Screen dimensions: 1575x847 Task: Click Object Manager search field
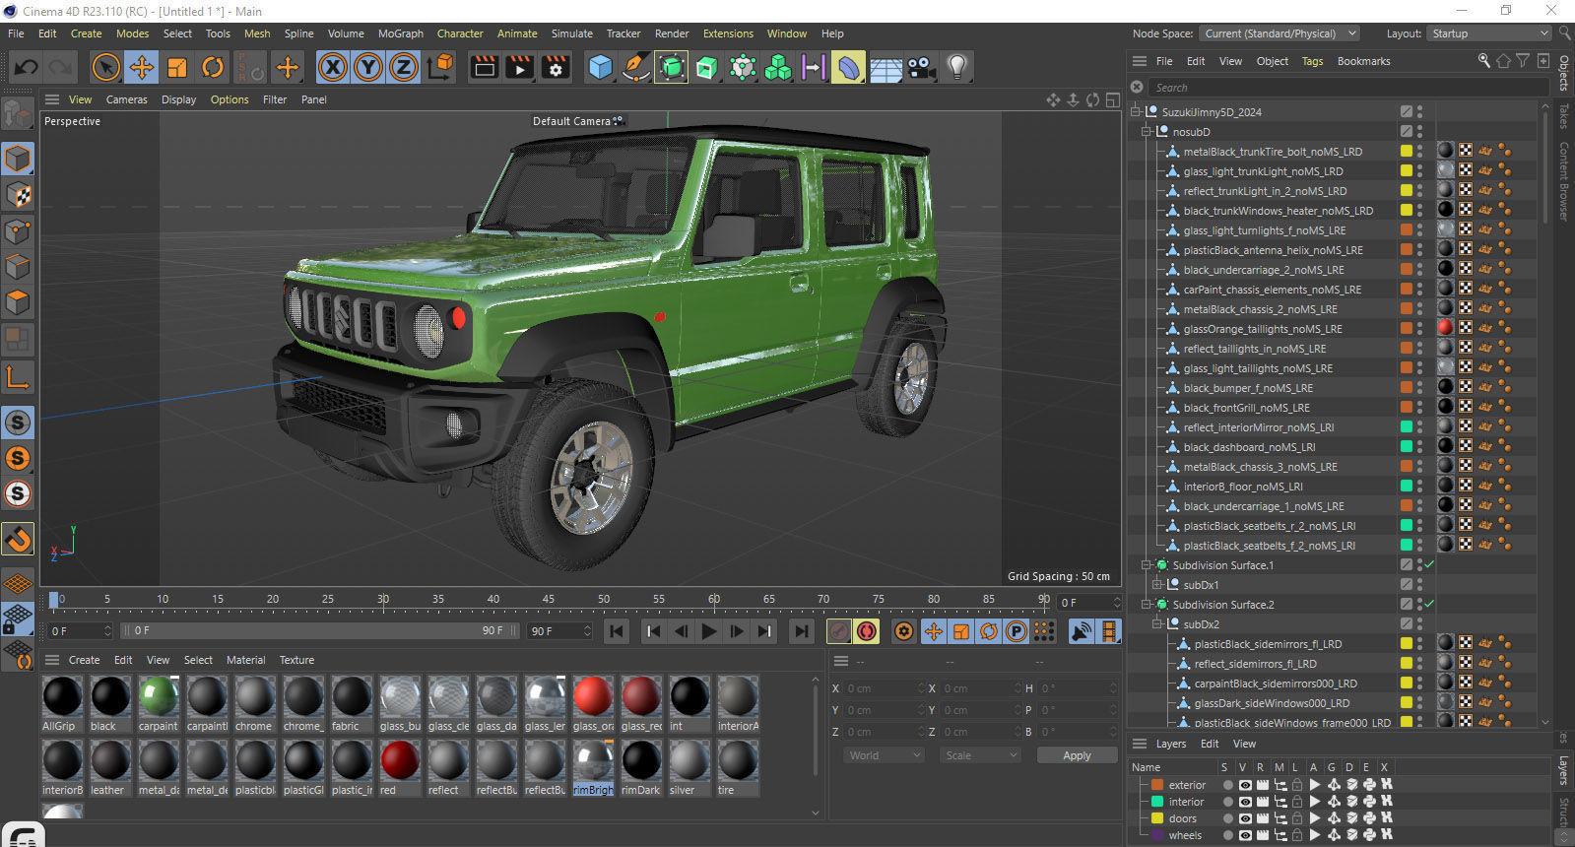click(1347, 88)
